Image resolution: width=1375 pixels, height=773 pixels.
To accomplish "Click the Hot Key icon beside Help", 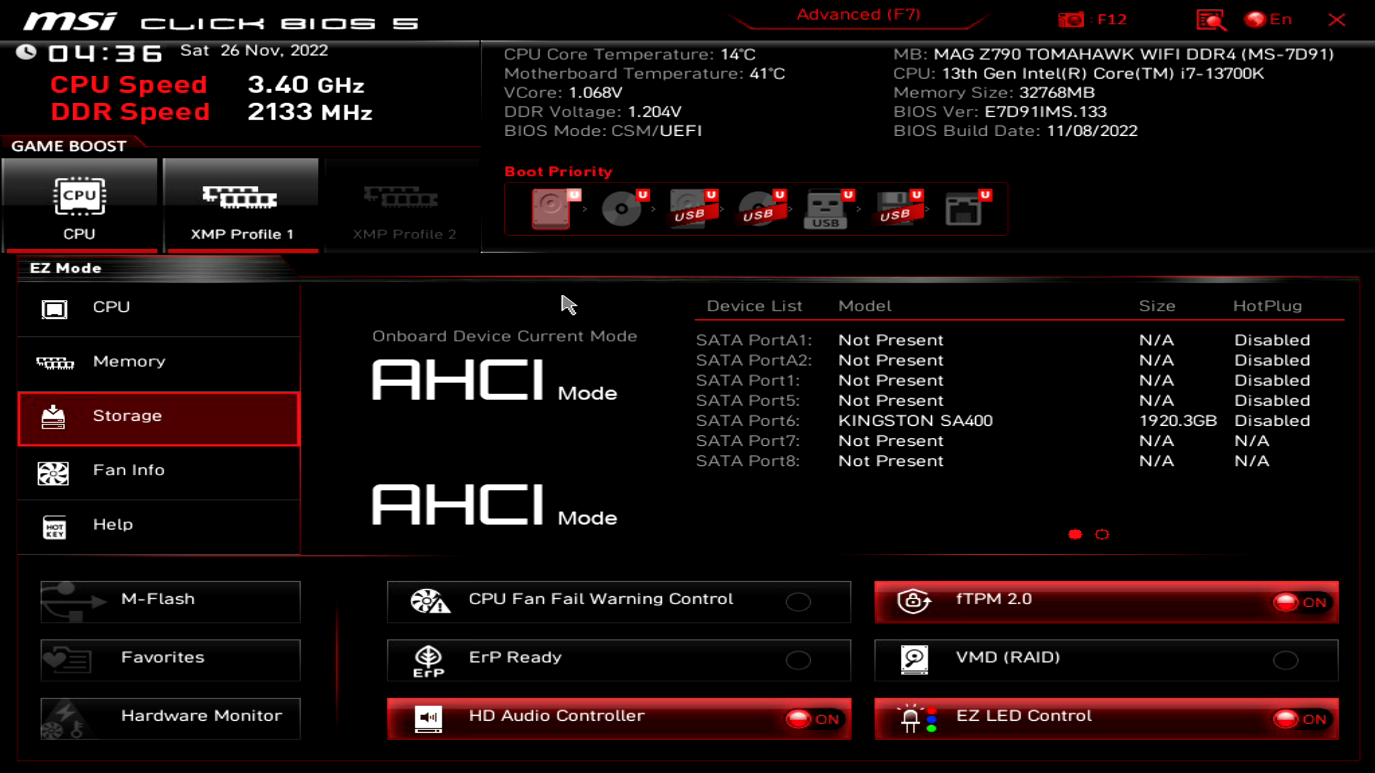I will click(54, 528).
